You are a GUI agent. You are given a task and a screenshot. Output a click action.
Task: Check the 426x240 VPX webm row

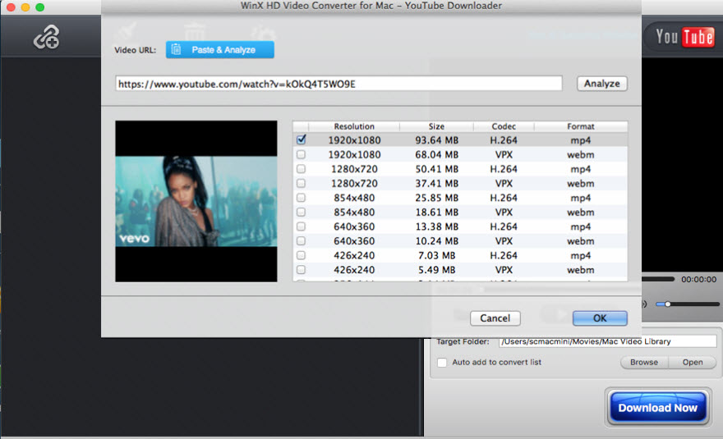301,269
